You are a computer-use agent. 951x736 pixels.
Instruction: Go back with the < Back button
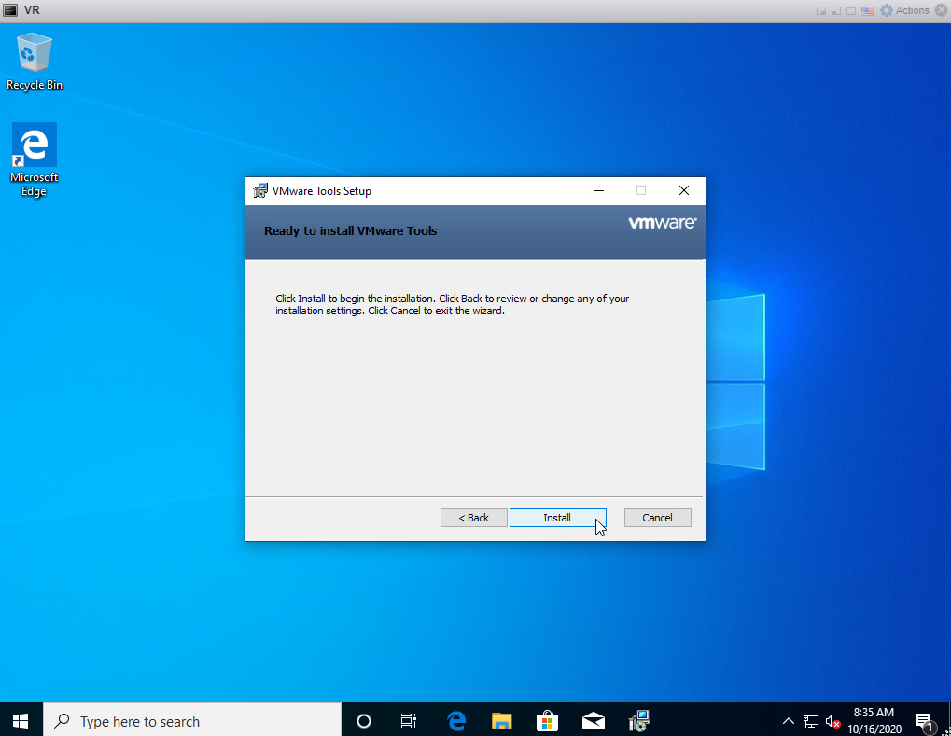(474, 518)
